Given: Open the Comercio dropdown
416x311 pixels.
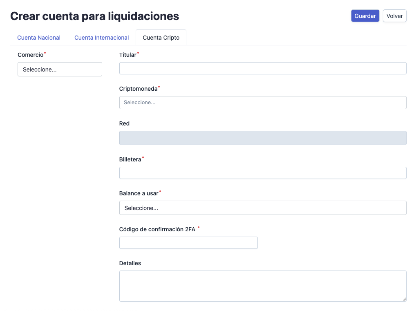Looking at the screenshot, I should tap(60, 69).
